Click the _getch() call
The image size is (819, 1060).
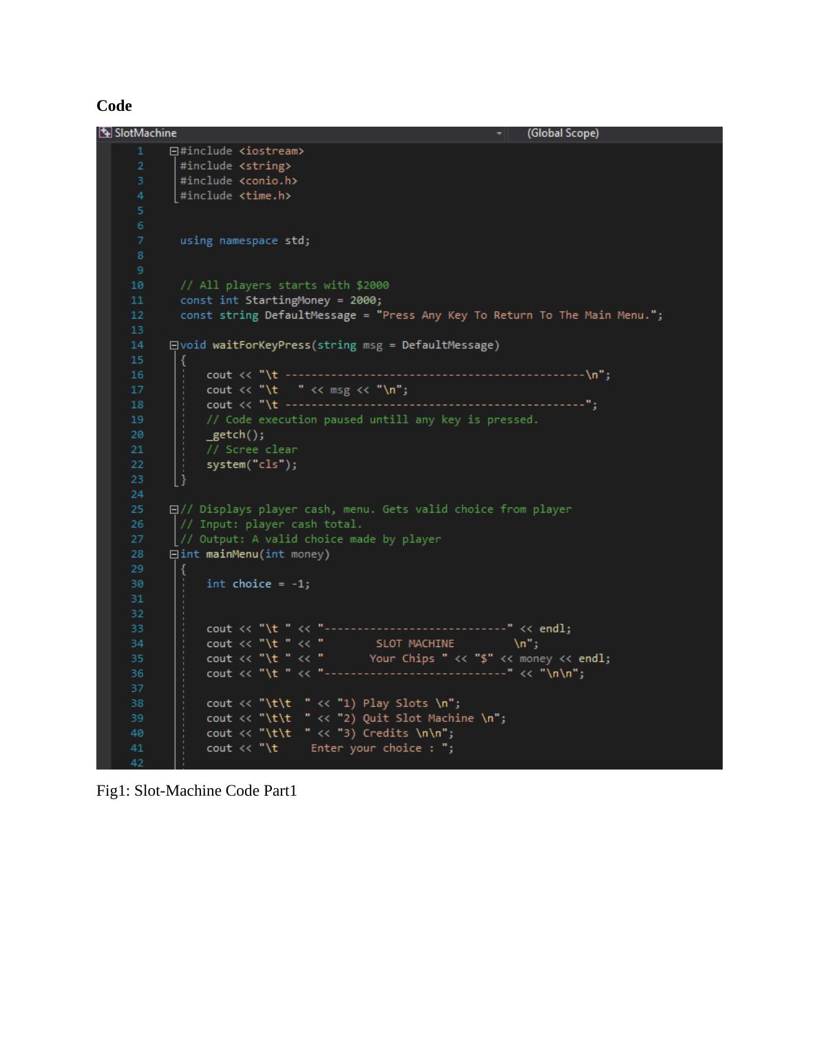pyautogui.click(x=235, y=435)
